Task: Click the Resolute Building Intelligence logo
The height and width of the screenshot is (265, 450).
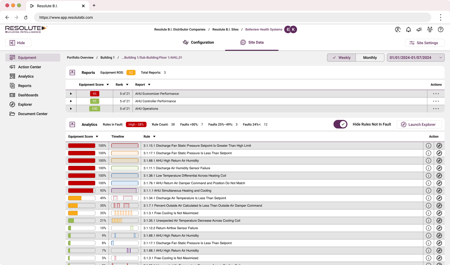Action: point(26,29)
